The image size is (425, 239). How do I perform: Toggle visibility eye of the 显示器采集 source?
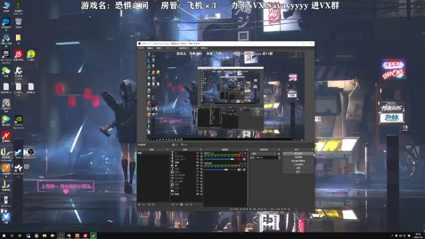tap(198, 175)
